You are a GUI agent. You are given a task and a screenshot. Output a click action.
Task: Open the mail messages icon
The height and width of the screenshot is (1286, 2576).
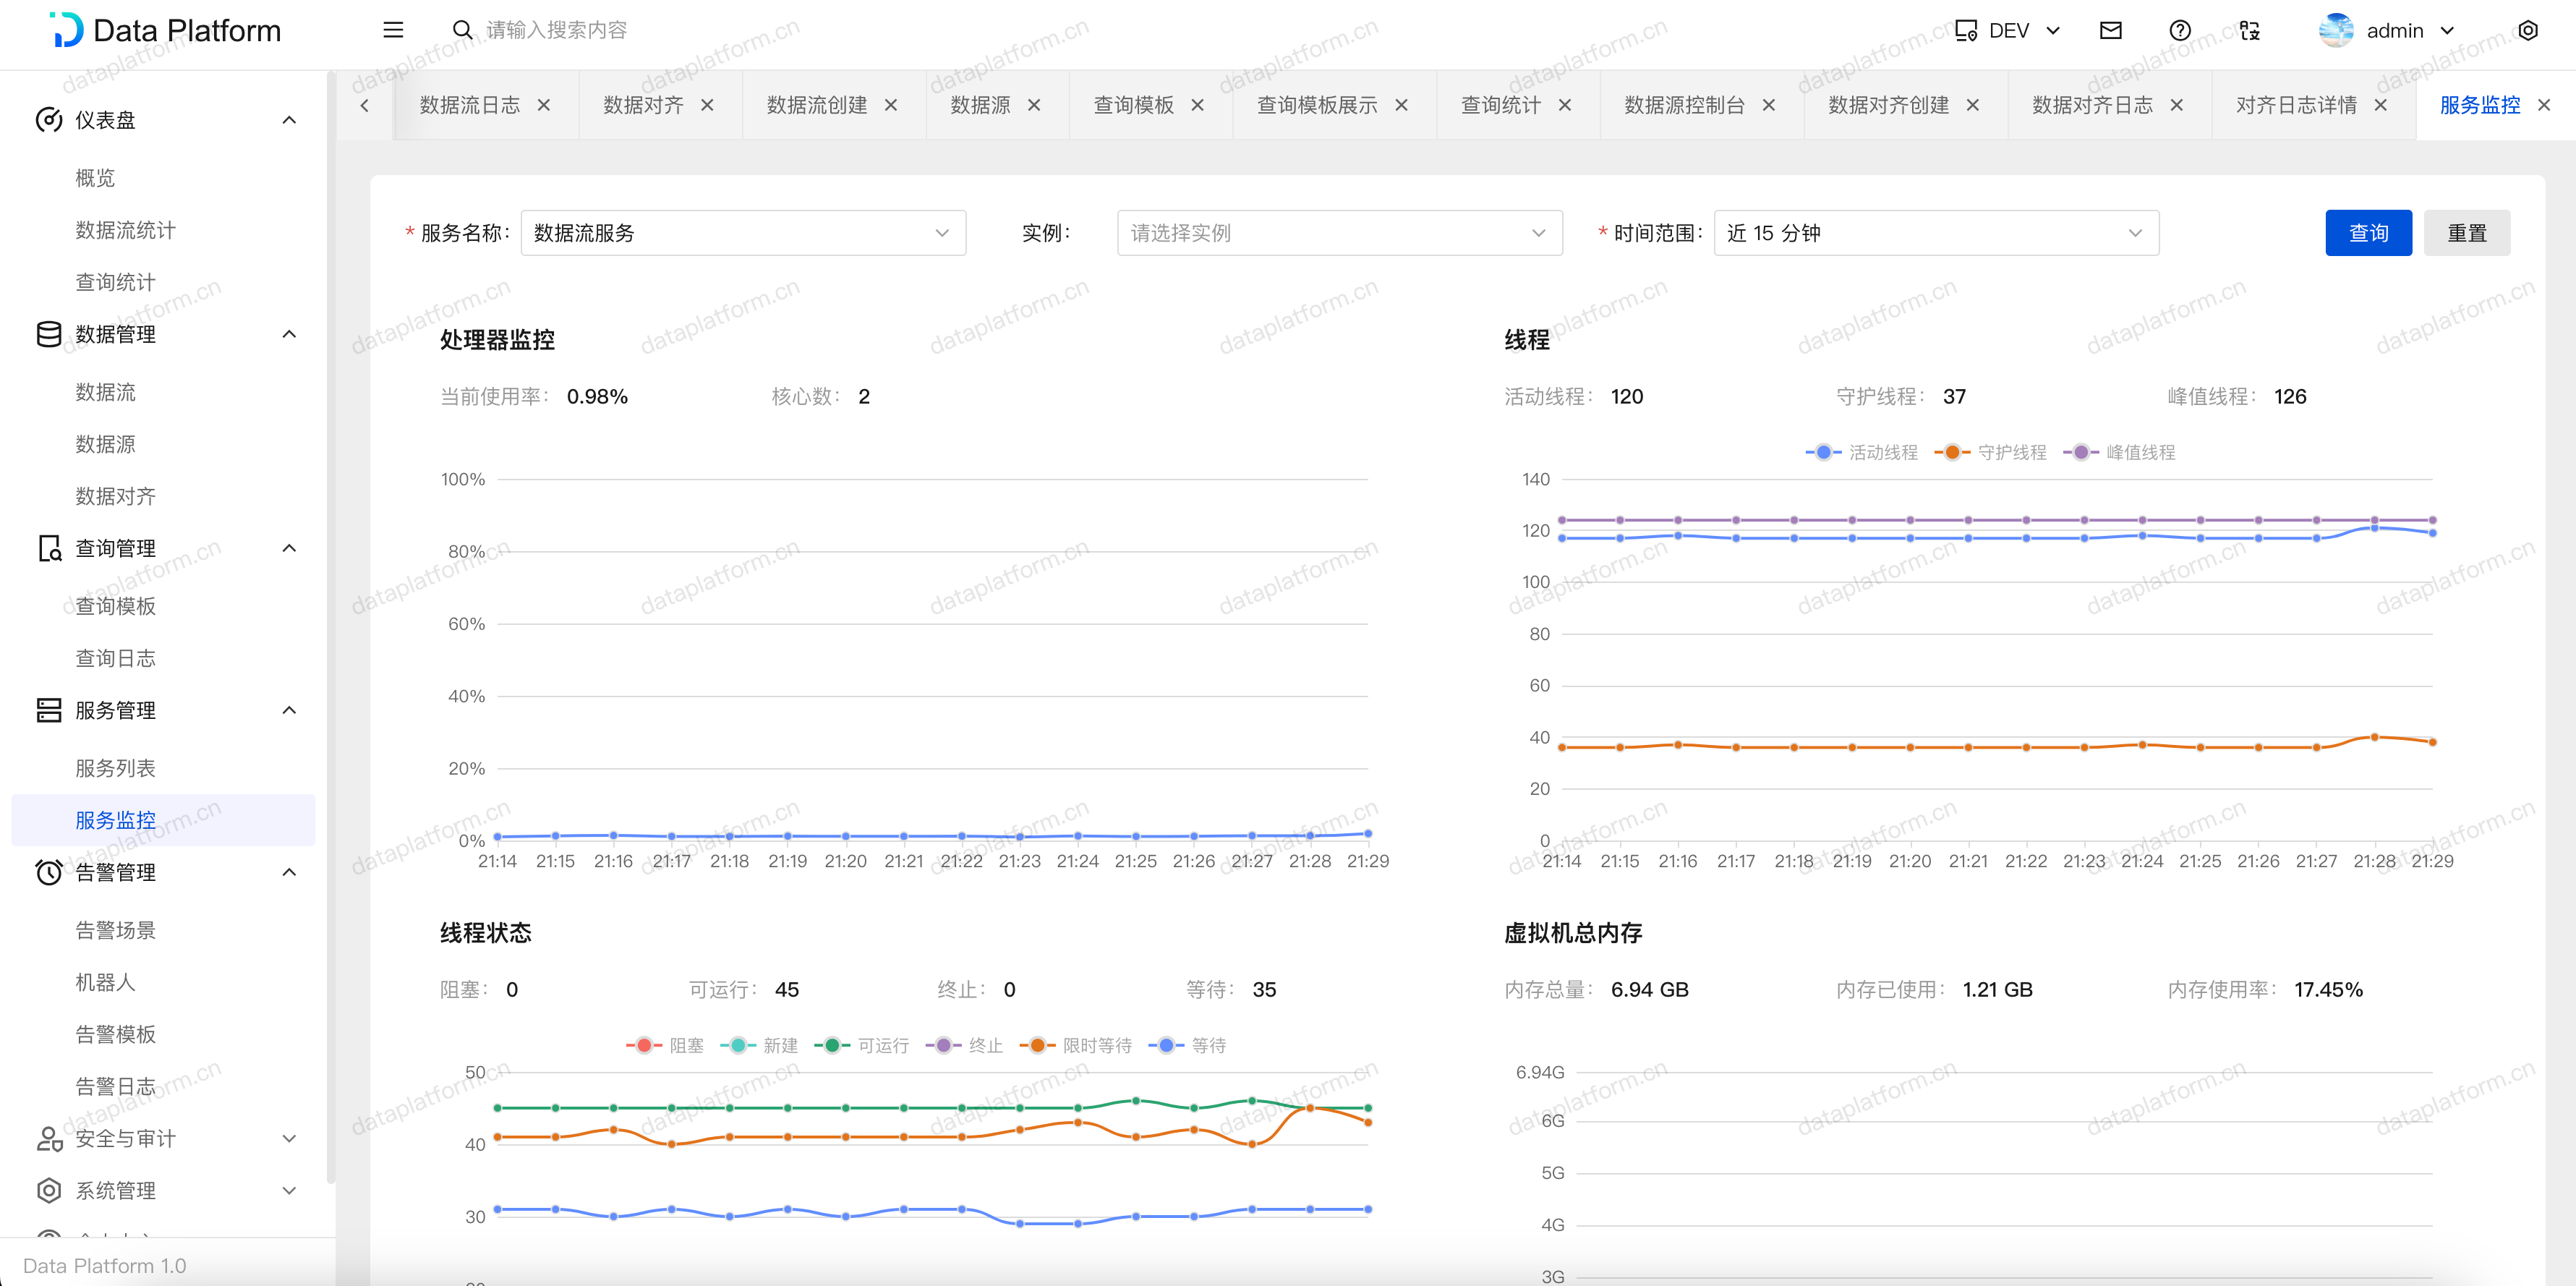[x=2110, y=30]
